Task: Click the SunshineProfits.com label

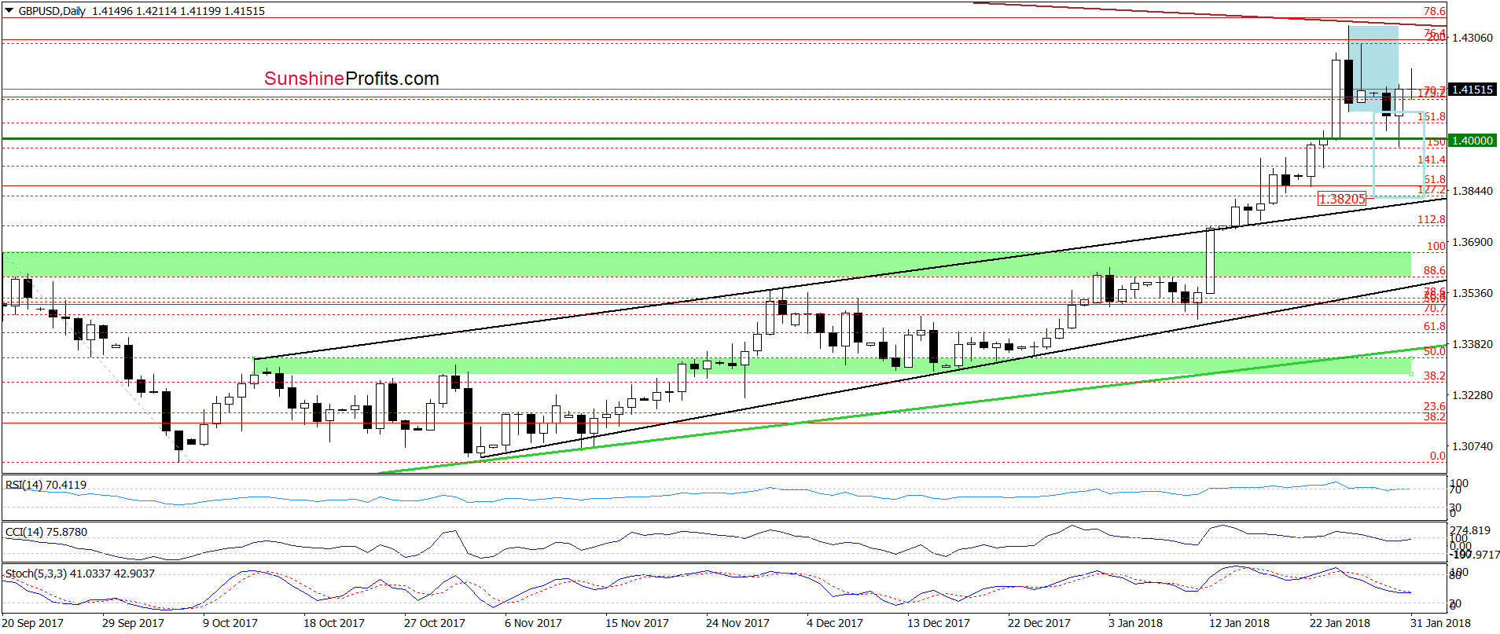Action: pos(351,79)
